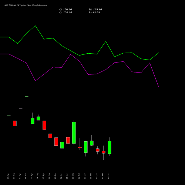Click the tall green candle above 06 Oct
Image resolution: width=185 pixels, height=185 pixels.
74,132
